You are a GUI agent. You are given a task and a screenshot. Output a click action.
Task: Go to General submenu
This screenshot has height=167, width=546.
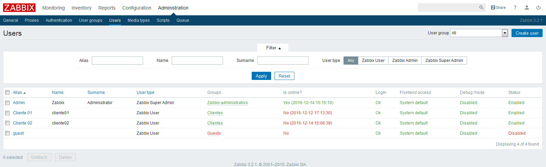pyautogui.click(x=11, y=20)
